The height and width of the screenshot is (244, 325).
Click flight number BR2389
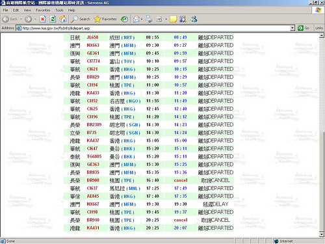94,125
